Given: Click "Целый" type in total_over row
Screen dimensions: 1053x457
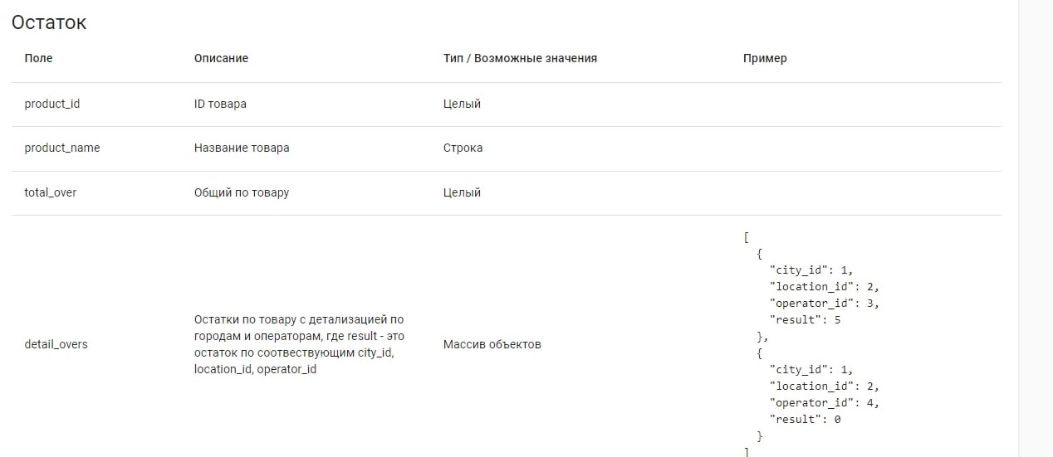Looking at the screenshot, I should click(x=462, y=192).
